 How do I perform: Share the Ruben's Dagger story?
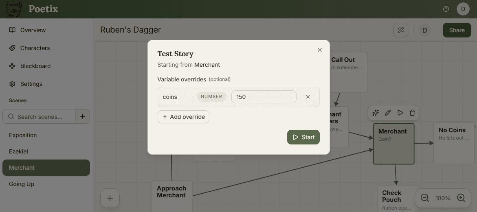(457, 30)
